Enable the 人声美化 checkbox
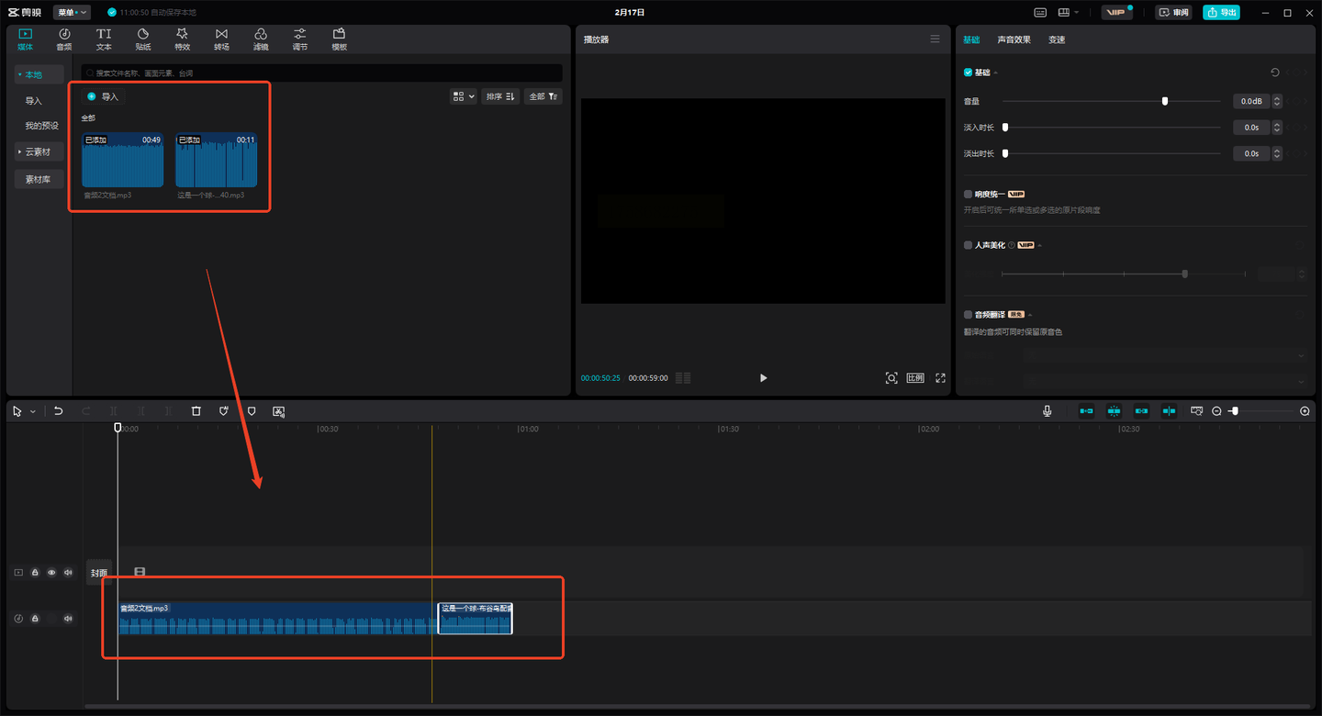Viewport: 1322px width, 716px height. [x=969, y=245]
